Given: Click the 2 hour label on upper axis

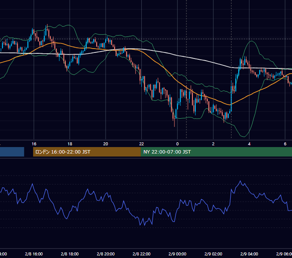Looking at the screenshot, I should (213, 144).
